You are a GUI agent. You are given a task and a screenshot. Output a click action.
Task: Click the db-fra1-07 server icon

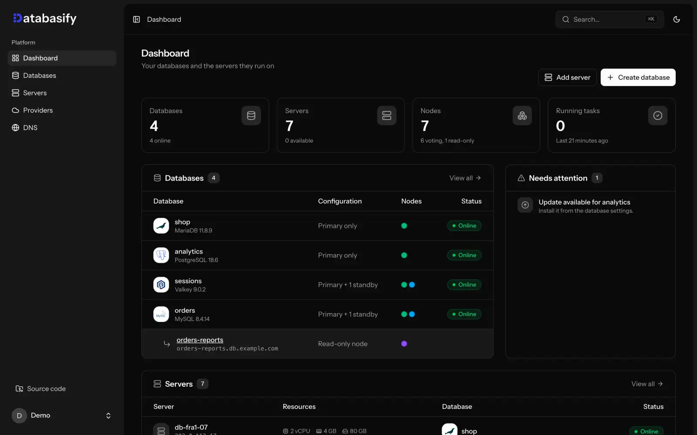161,430
